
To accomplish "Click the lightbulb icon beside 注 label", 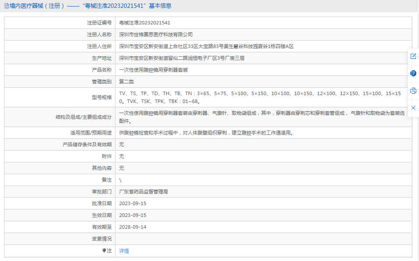I will pos(104,251).
